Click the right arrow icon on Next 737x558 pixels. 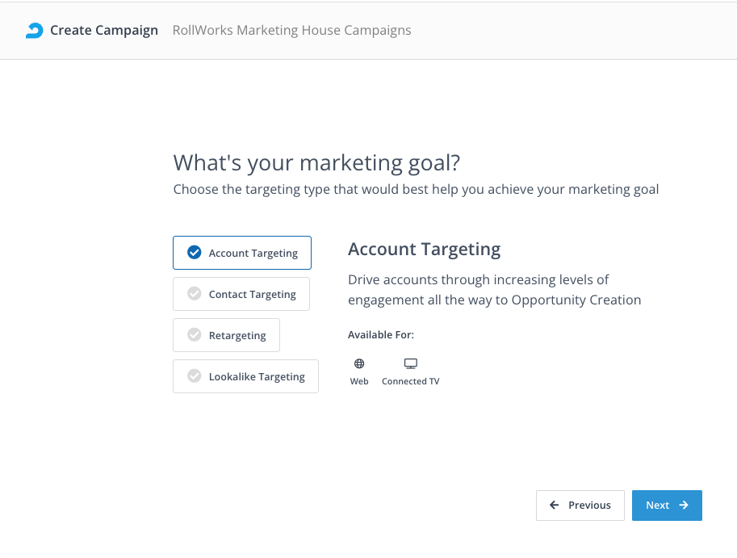click(684, 506)
